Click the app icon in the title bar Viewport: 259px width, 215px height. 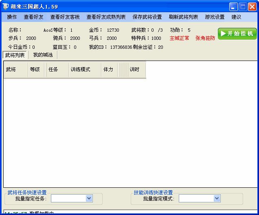5,7
